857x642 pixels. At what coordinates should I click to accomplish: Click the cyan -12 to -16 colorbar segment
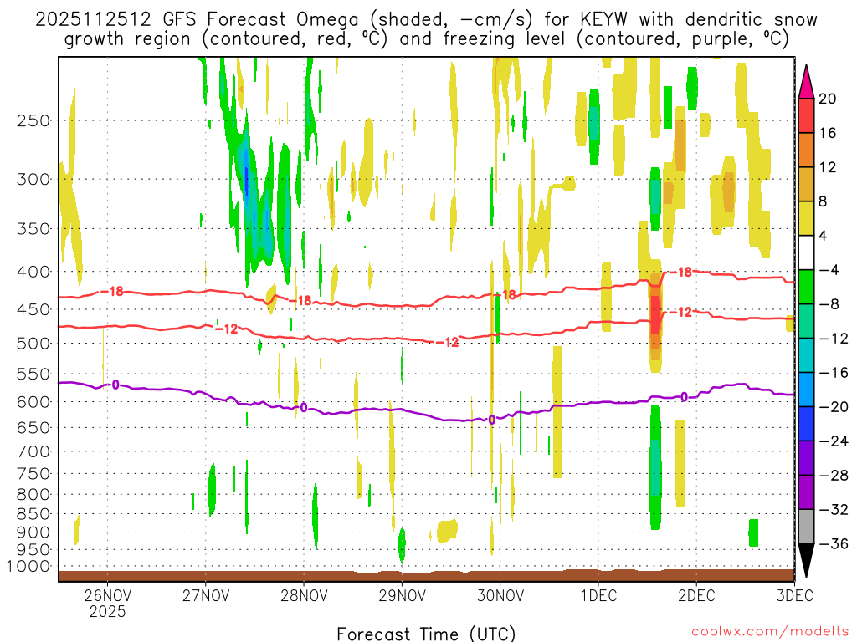806,355
